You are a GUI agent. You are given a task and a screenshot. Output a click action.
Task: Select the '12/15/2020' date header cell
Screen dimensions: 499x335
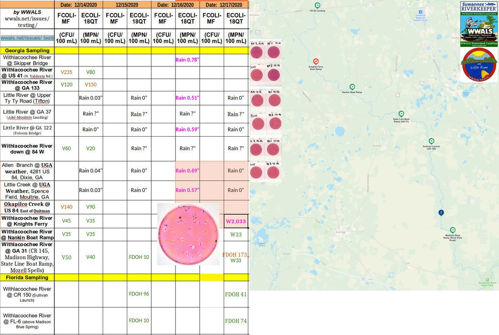127,5
